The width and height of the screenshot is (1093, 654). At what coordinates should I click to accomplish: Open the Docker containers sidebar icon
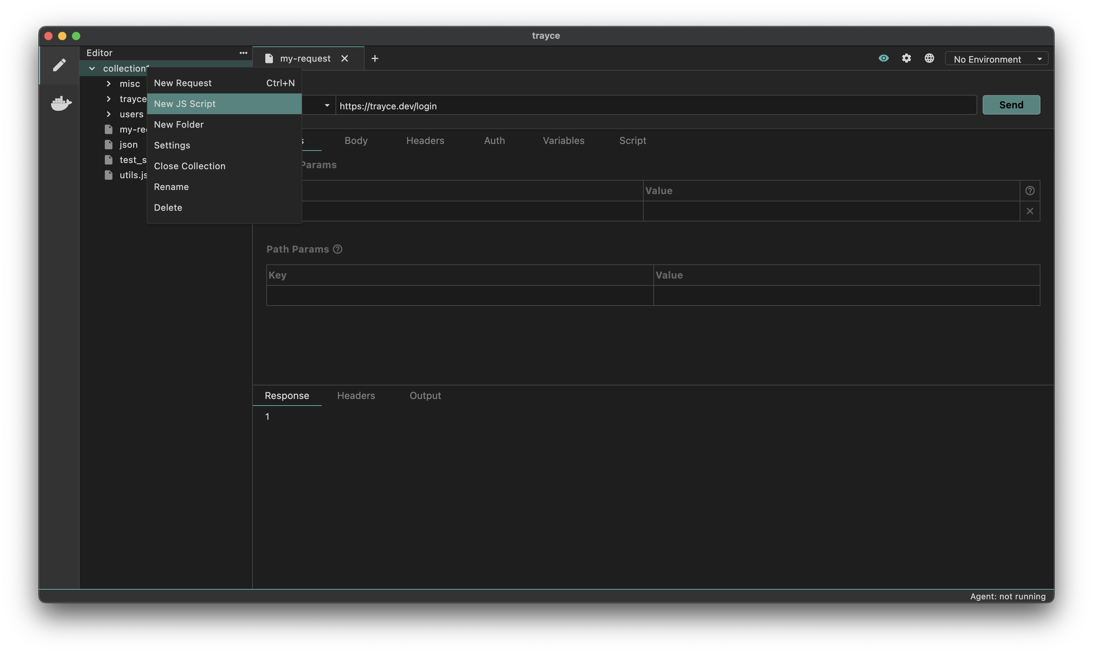tap(61, 103)
